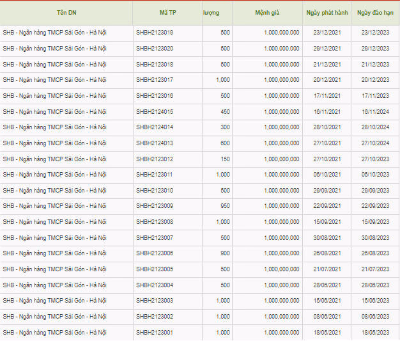Select bond code SHBH2123019
Image resolution: width=400 pixels, height=341 pixels.
point(155,33)
